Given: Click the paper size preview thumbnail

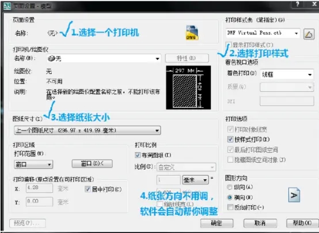Looking at the screenshot, I should pos(188,88).
